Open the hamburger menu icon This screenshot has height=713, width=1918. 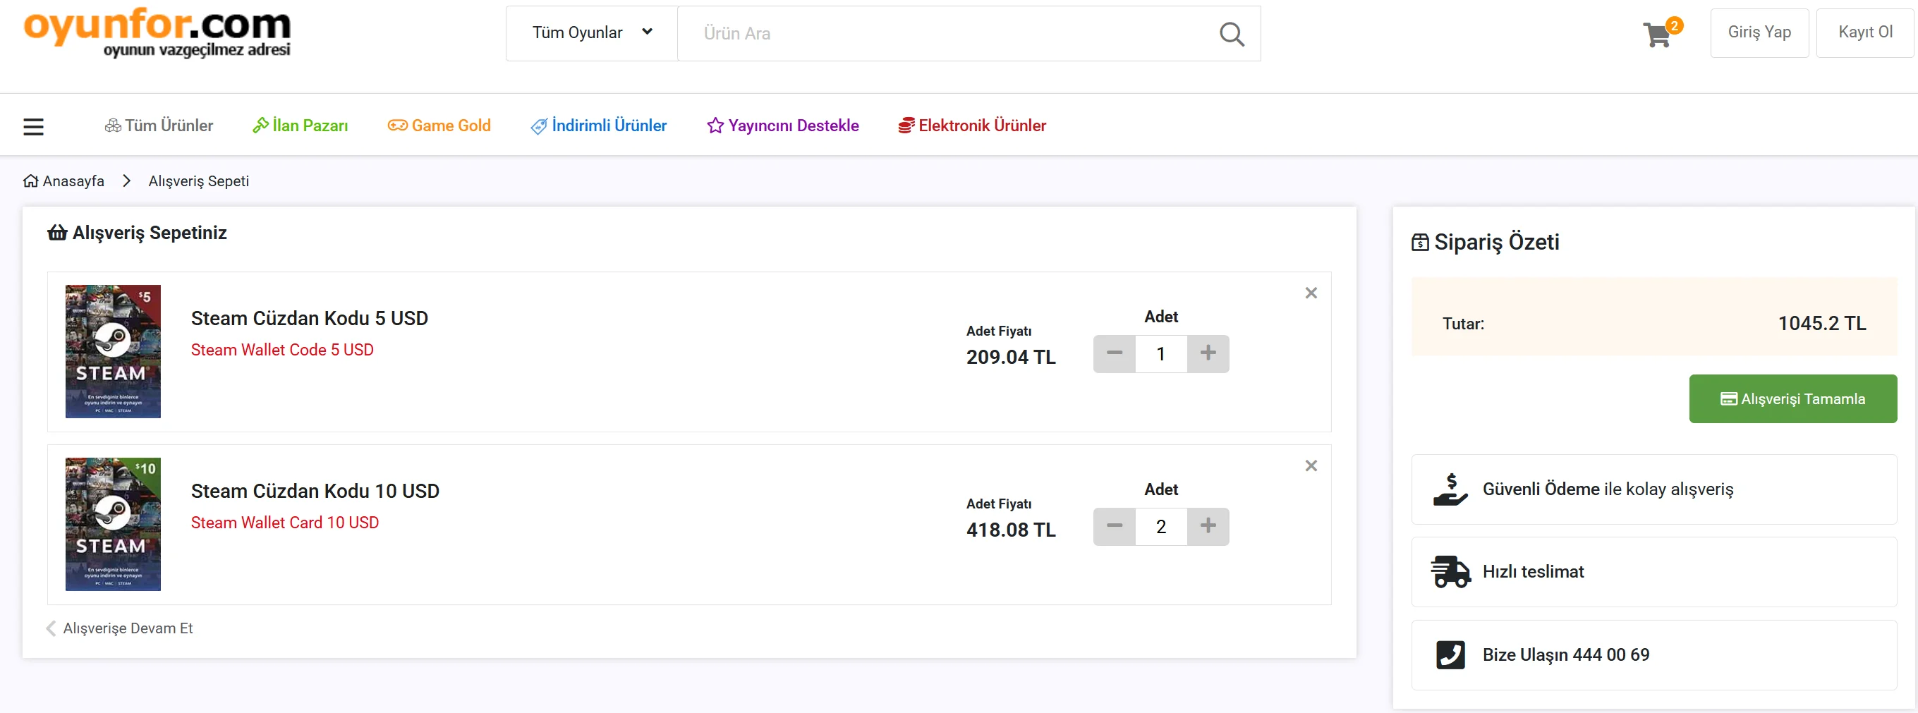(33, 126)
